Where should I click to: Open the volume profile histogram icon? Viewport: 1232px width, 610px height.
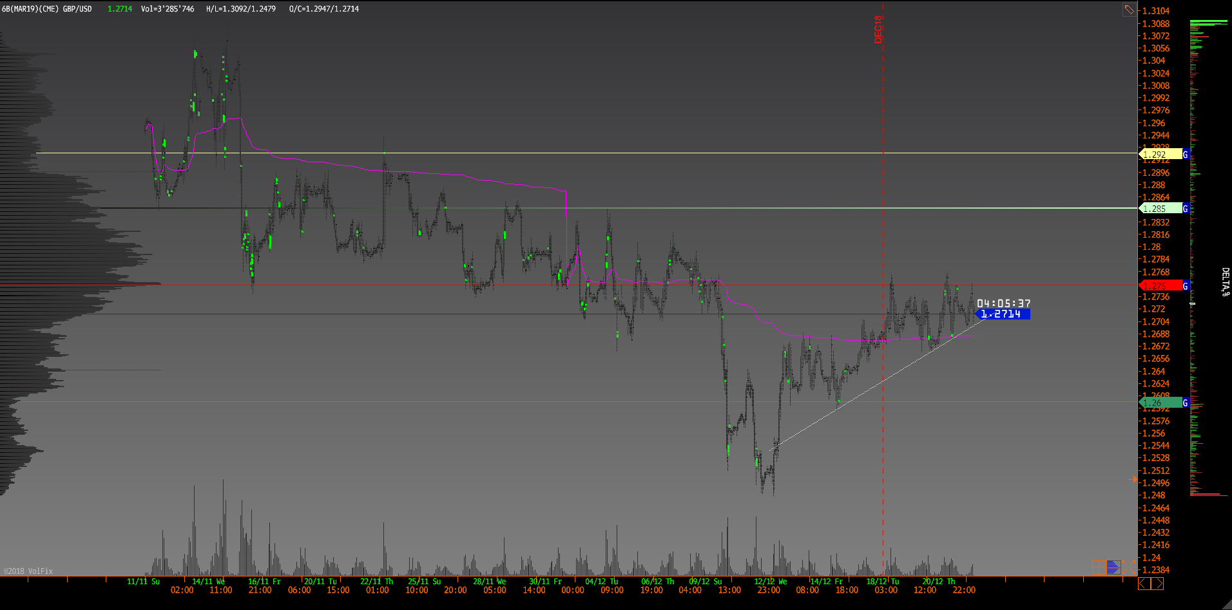pyautogui.click(x=1113, y=567)
